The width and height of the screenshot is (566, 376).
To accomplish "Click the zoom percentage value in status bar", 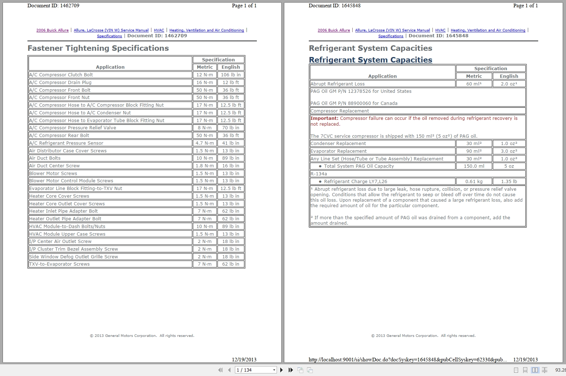I will (x=560, y=370).
